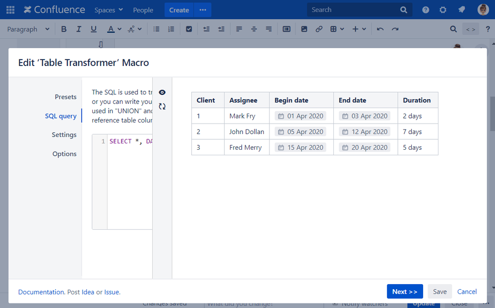Open the table insert dropdown
The height and width of the screenshot is (308, 495).
pos(337,29)
